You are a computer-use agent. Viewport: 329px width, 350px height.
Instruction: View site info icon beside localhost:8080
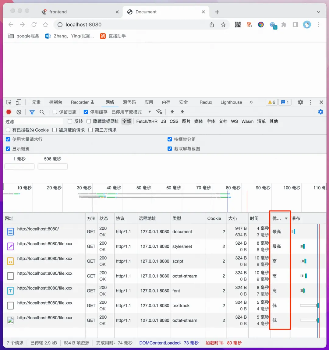(60, 25)
